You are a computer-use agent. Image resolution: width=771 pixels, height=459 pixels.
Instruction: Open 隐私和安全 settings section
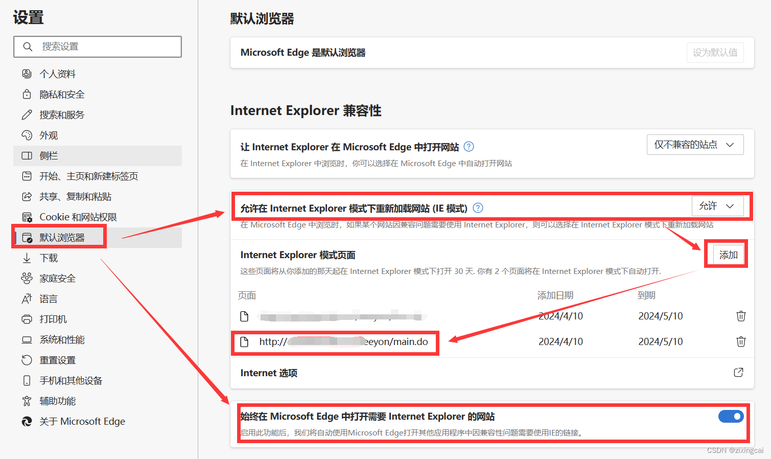pyautogui.click(x=98, y=94)
